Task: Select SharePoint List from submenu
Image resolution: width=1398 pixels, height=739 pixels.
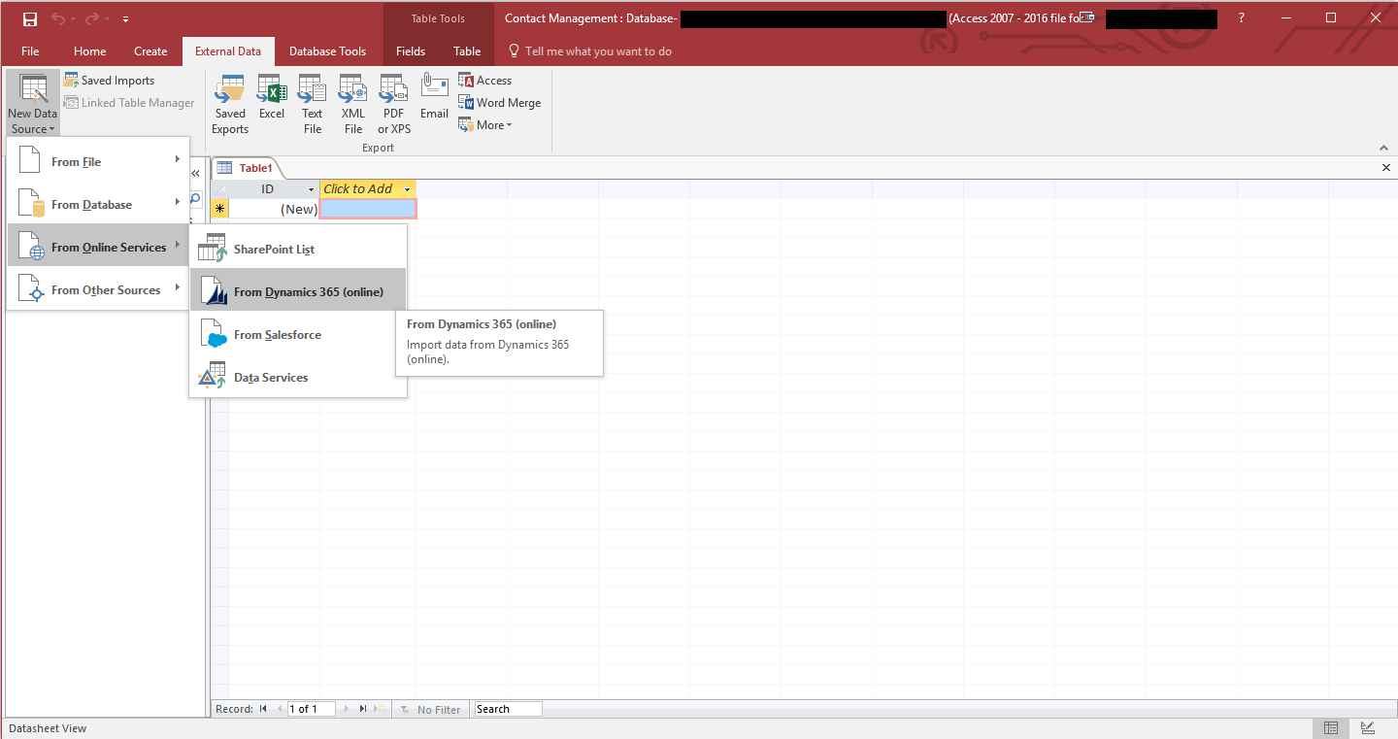Action: (298, 250)
